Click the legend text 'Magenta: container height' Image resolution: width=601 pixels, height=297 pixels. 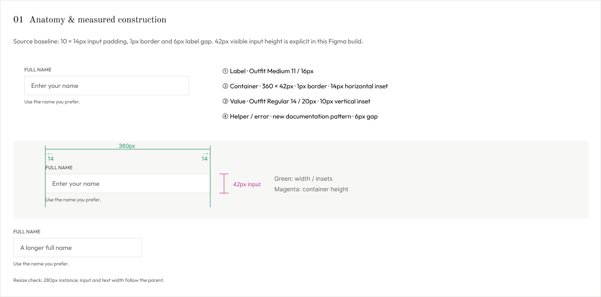point(311,189)
